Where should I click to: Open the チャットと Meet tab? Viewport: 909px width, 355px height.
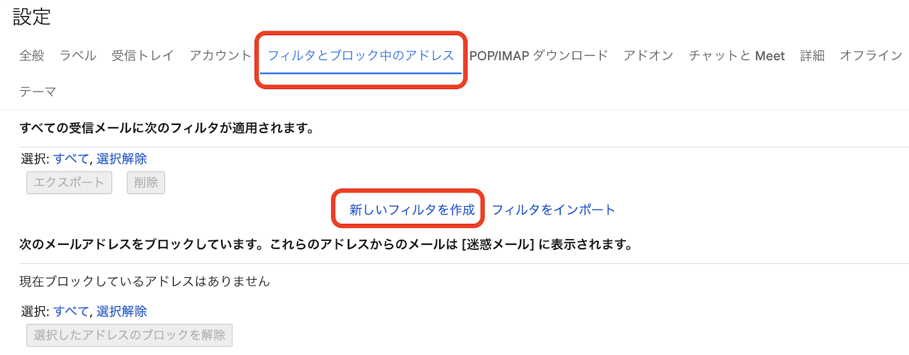pyautogui.click(x=736, y=56)
